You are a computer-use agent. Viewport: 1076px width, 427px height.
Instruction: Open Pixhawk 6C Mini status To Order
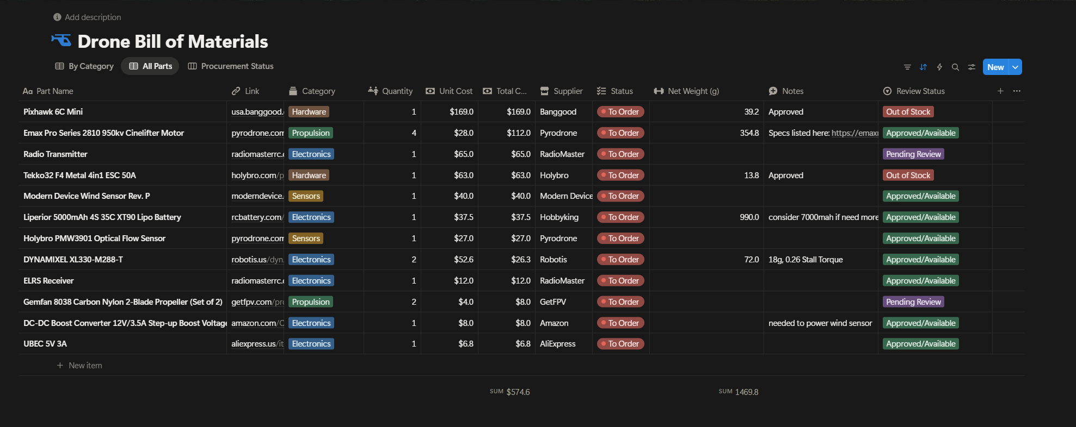pyautogui.click(x=620, y=112)
